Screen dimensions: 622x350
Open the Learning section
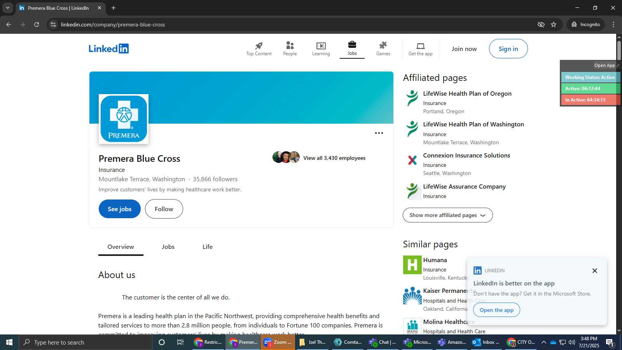tap(321, 49)
